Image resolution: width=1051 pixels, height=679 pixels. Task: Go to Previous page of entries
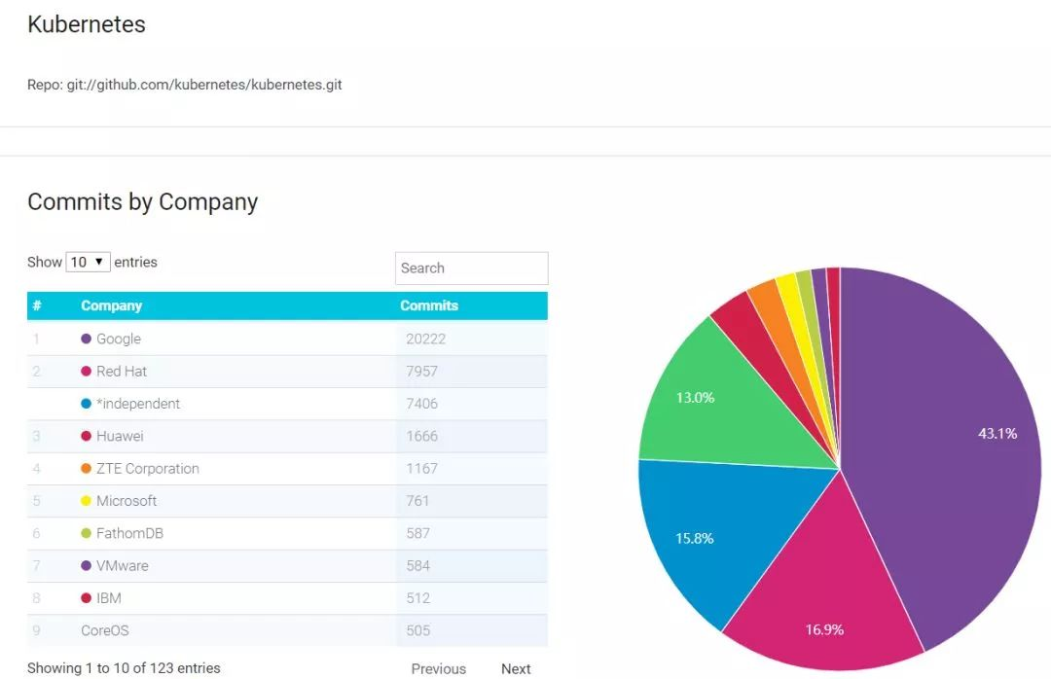coord(438,668)
